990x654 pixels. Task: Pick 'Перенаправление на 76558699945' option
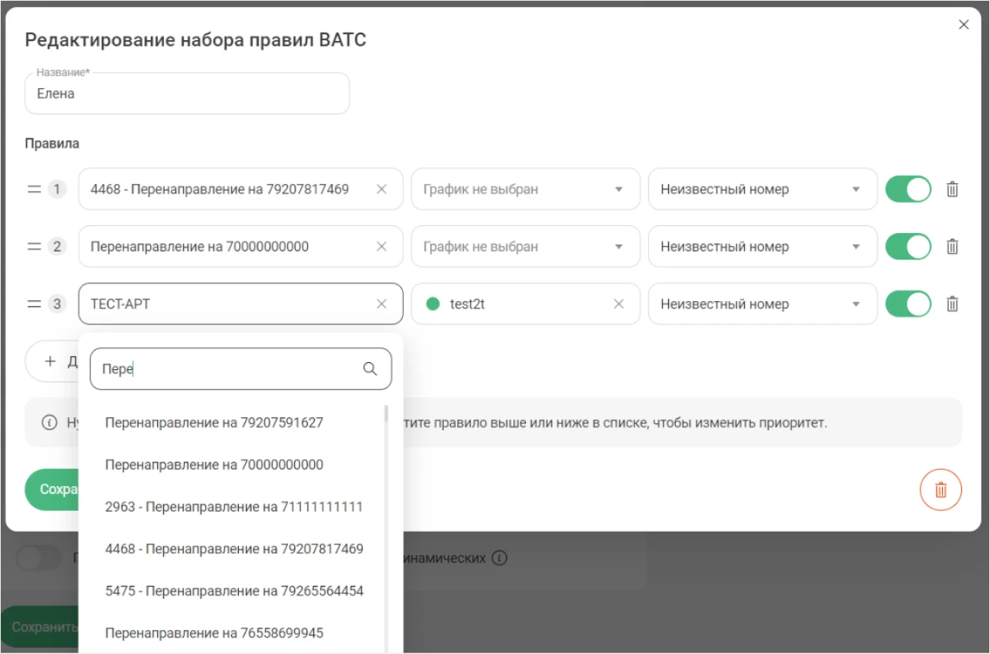(x=231, y=632)
